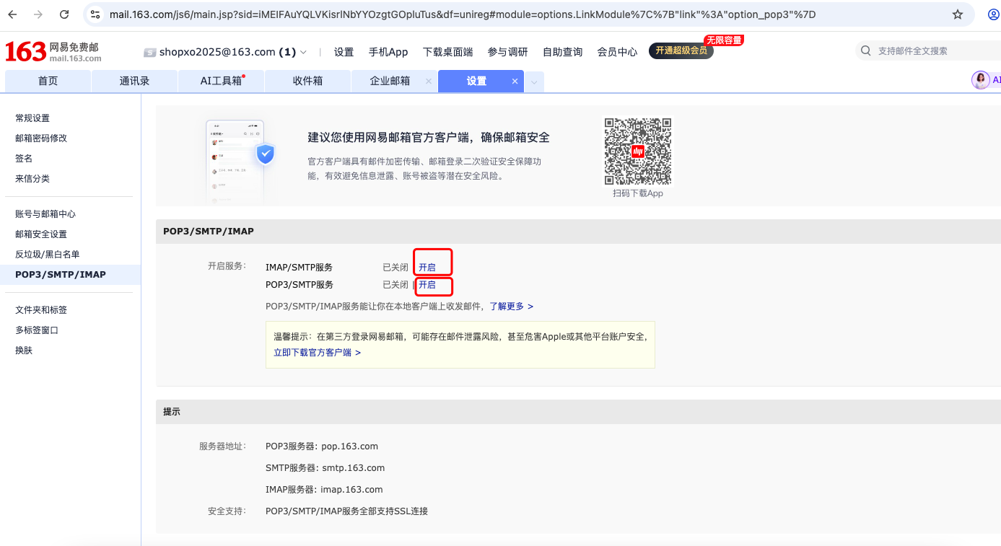Click the QR code for App download
The image size is (1001, 546).
638,151
